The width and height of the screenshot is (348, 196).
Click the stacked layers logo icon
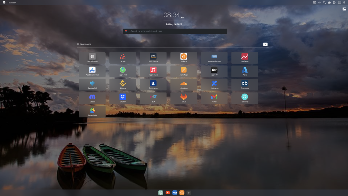click(4, 2)
